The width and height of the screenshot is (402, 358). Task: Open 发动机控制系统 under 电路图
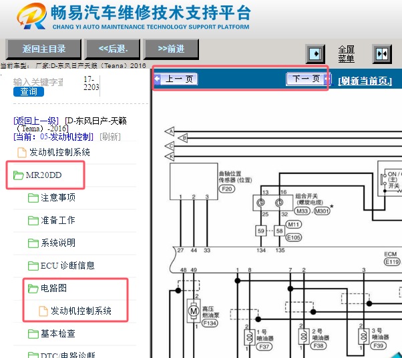pyautogui.click(x=81, y=311)
